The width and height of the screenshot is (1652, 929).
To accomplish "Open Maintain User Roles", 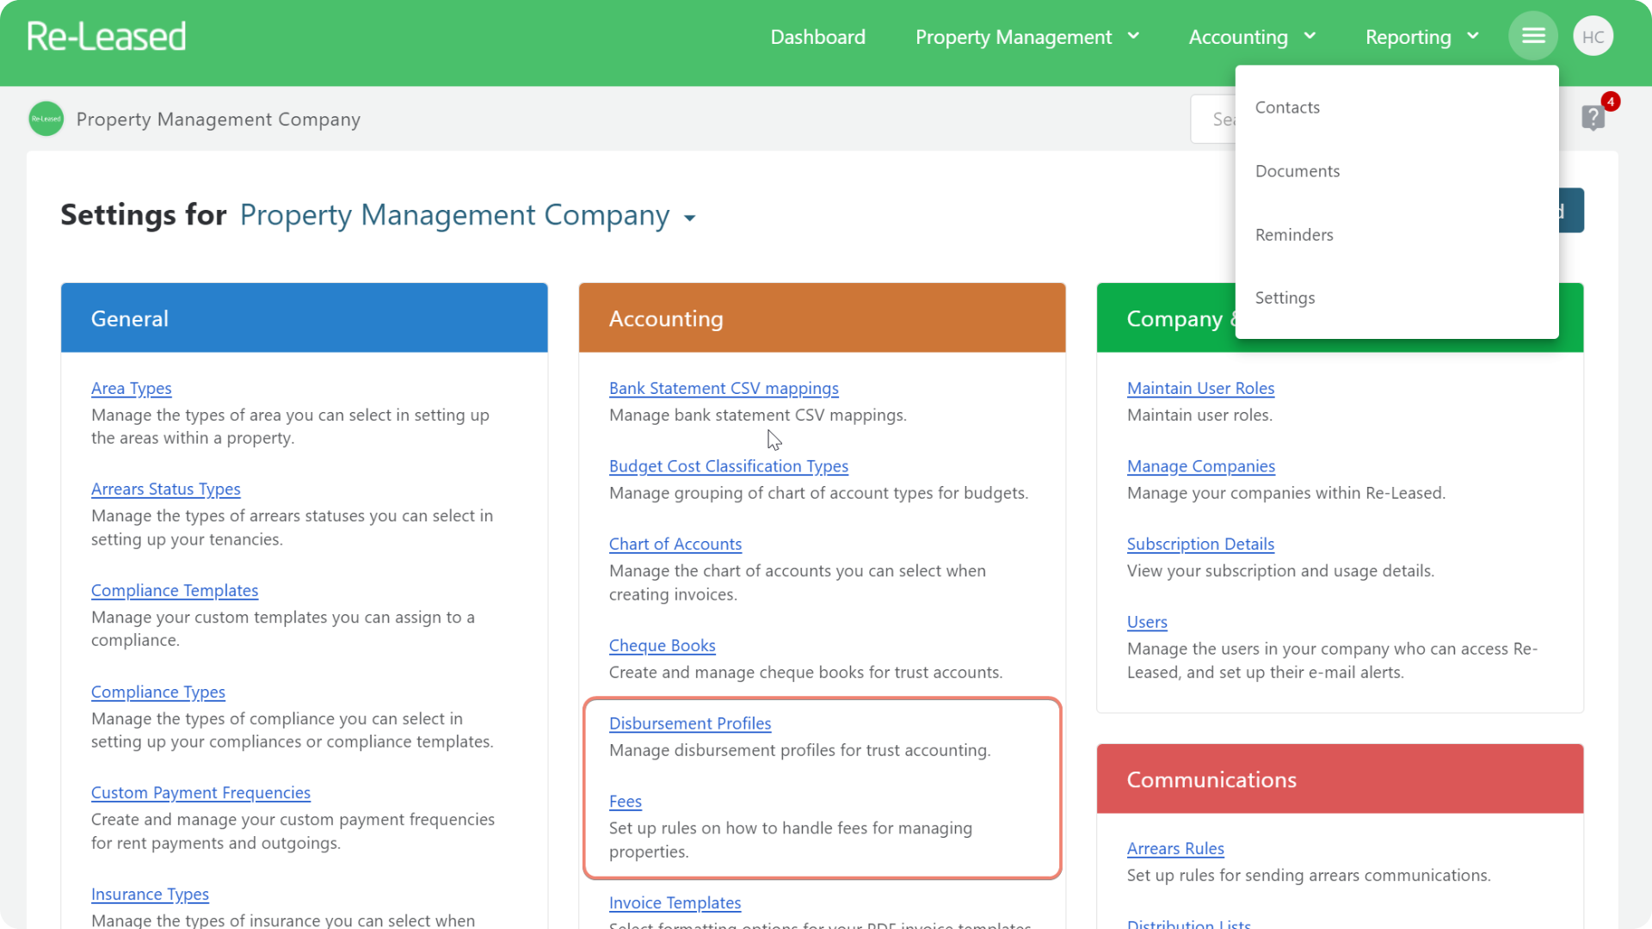I will click(1200, 388).
